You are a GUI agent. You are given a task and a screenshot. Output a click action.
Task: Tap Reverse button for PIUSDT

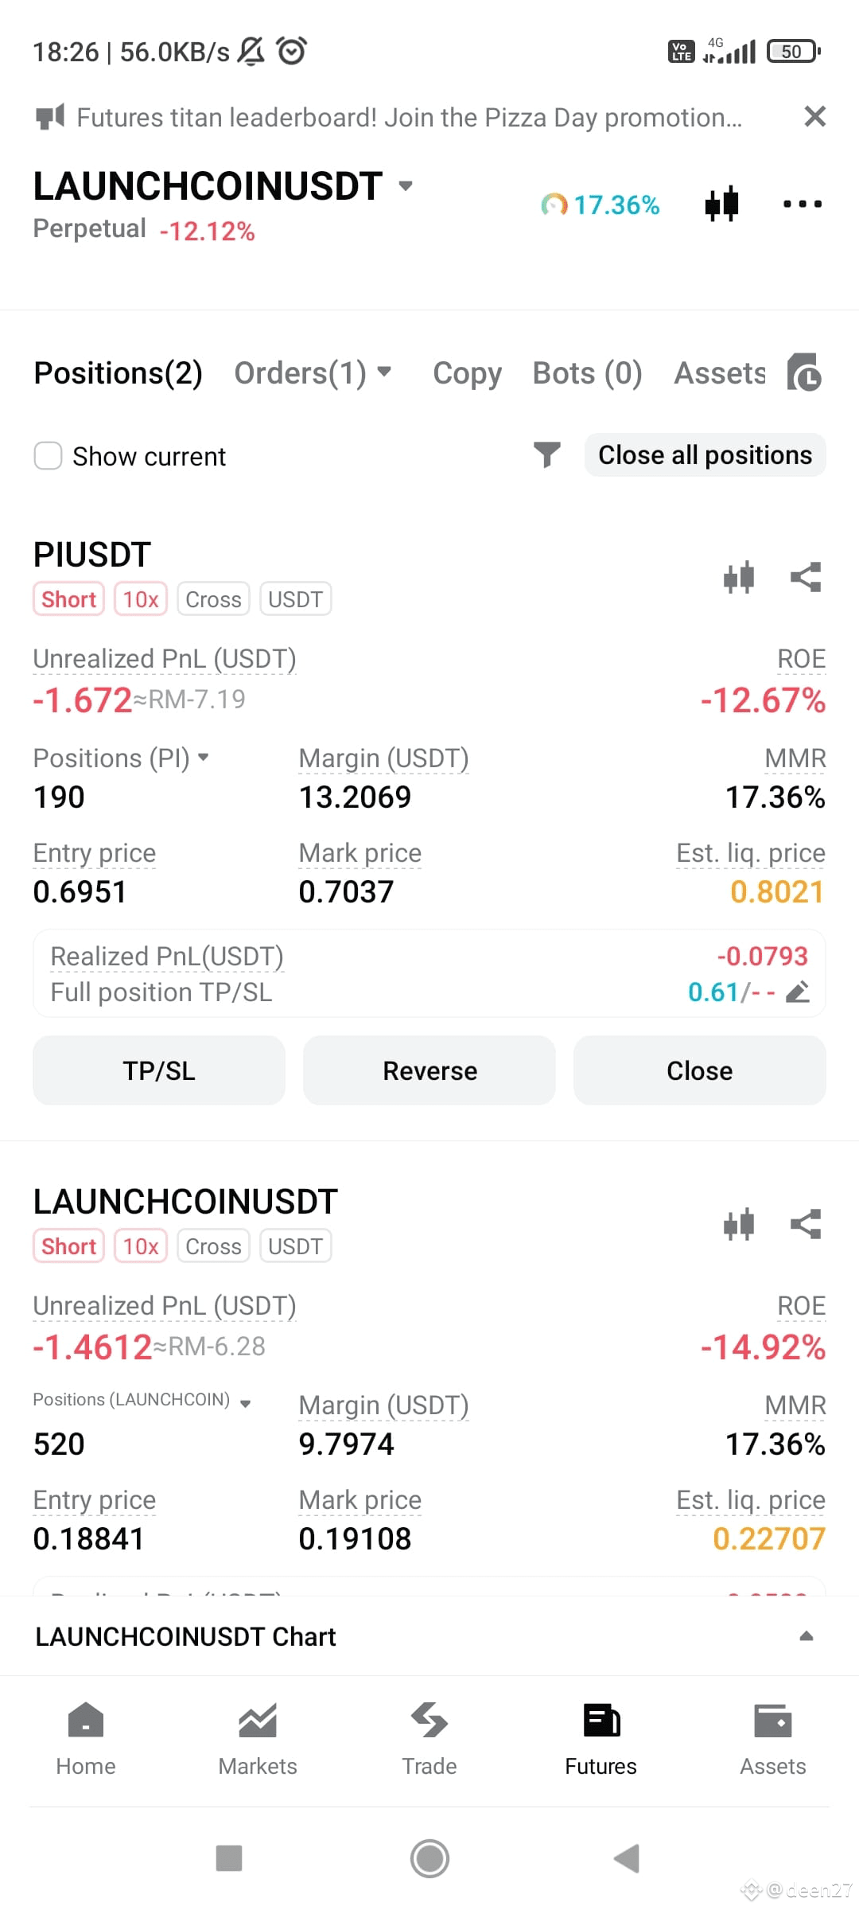click(429, 1070)
